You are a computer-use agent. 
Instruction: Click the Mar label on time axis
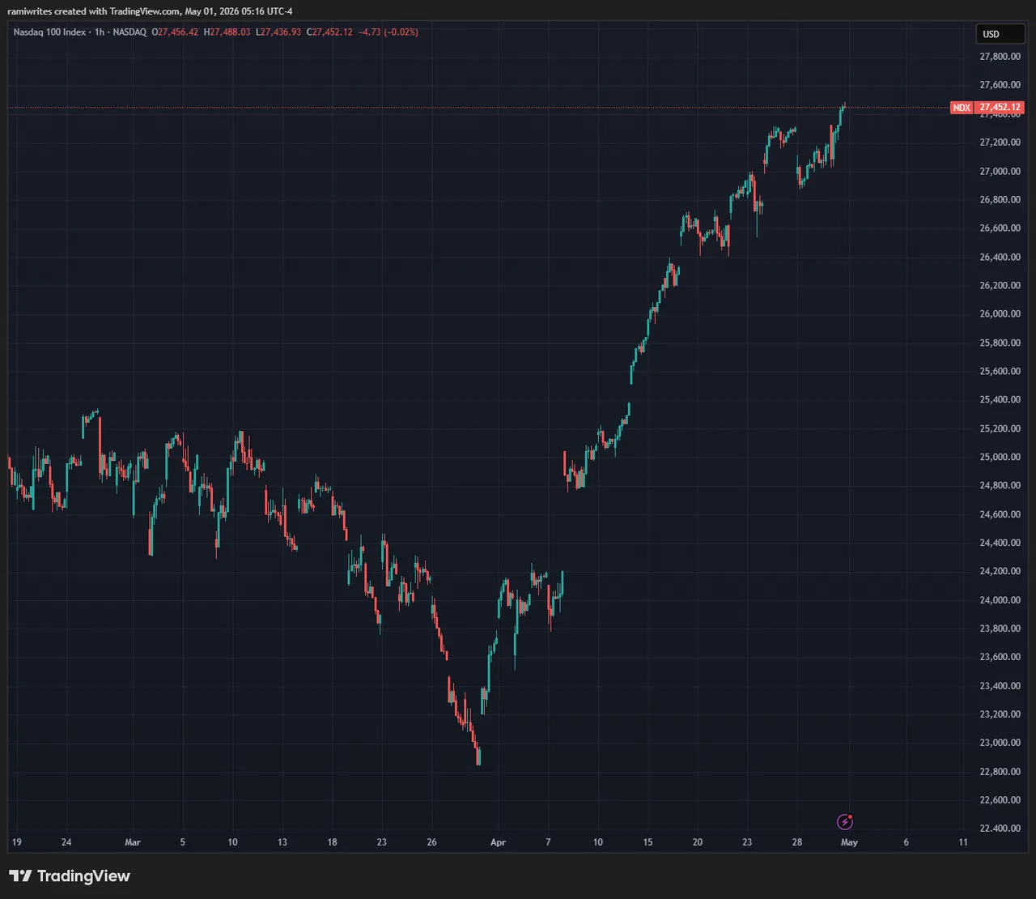point(133,842)
